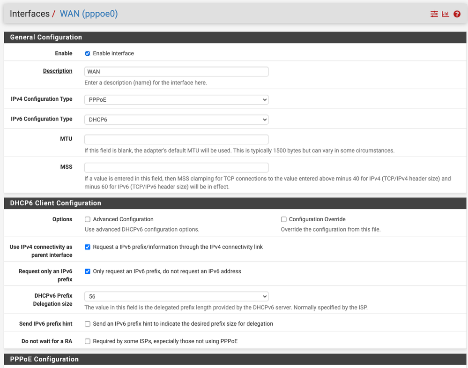468x368 pixels.
Task: Enable the Advanced Configuration checkbox
Action: pyautogui.click(x=88, y=219)
